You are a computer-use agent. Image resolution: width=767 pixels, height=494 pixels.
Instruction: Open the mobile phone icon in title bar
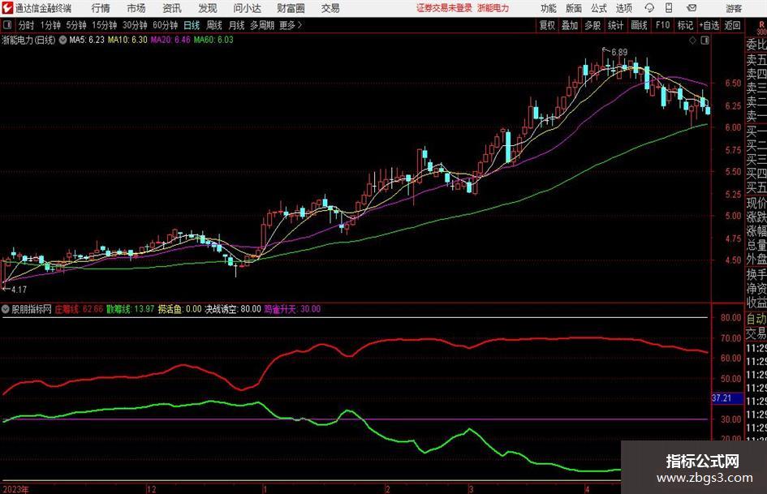pos(669,8)
